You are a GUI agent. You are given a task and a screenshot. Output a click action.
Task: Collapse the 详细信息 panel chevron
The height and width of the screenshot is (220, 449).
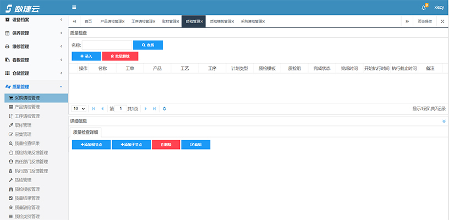[x=443, y=121]
